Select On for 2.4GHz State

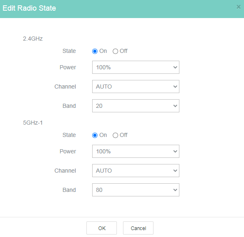(x=95, y=51)
